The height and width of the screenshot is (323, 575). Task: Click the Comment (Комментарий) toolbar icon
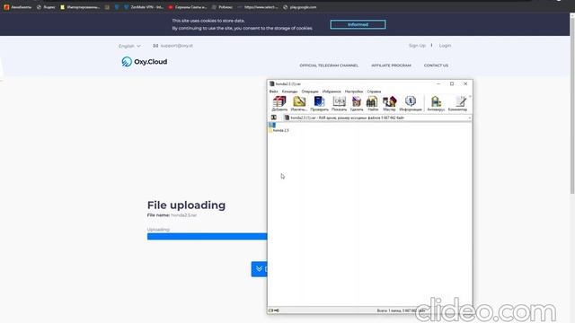click(457, 104)
